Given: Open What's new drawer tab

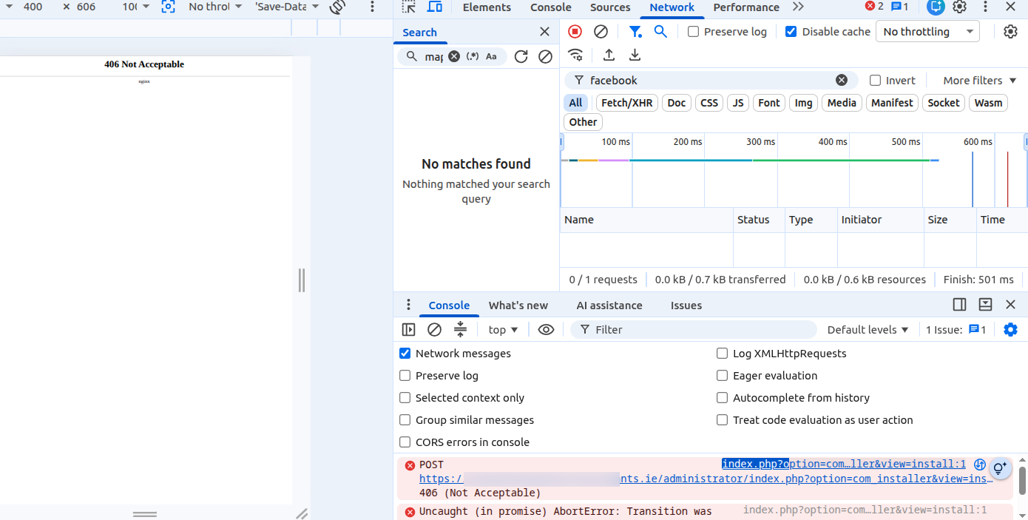Looking at the screenshot, I should [518, 305].
